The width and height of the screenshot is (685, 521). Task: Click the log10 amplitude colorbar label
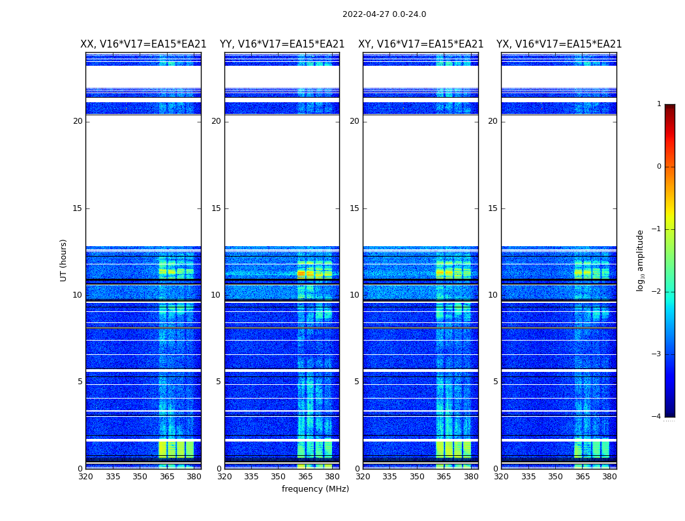(x=641, y=260)
